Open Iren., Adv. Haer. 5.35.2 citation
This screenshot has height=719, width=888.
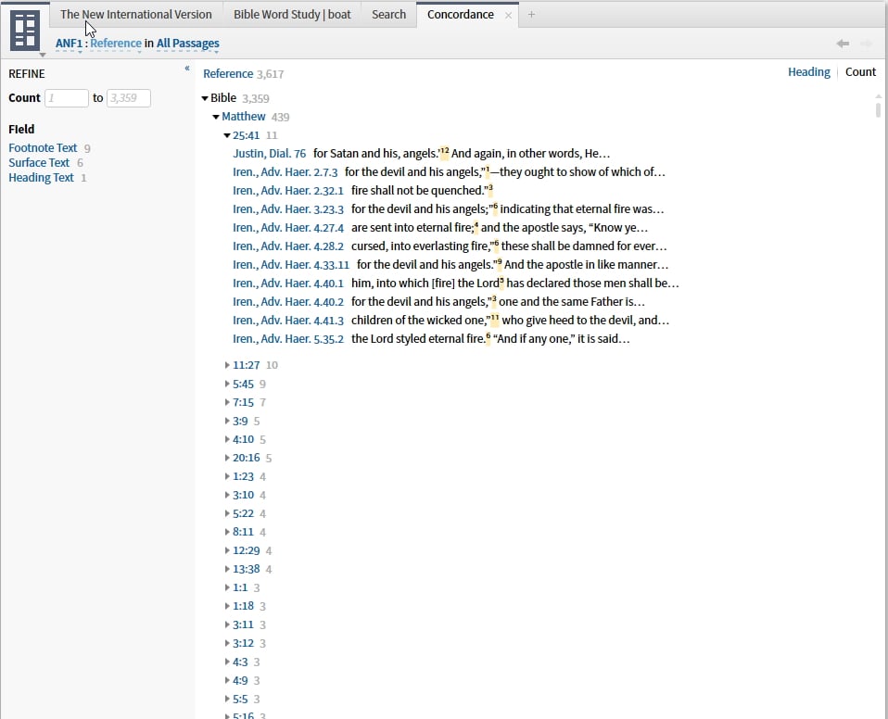(288, 339)
